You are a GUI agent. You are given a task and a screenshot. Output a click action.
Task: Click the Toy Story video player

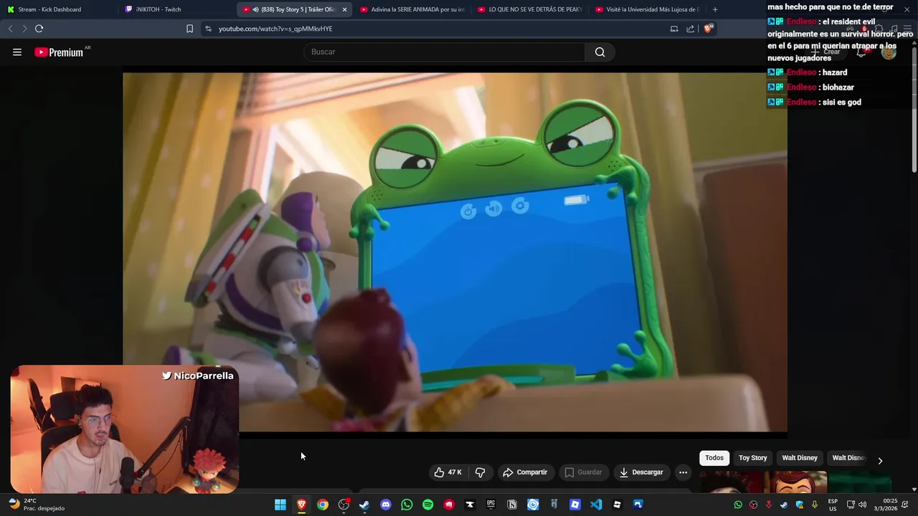[x=455, y=252]
